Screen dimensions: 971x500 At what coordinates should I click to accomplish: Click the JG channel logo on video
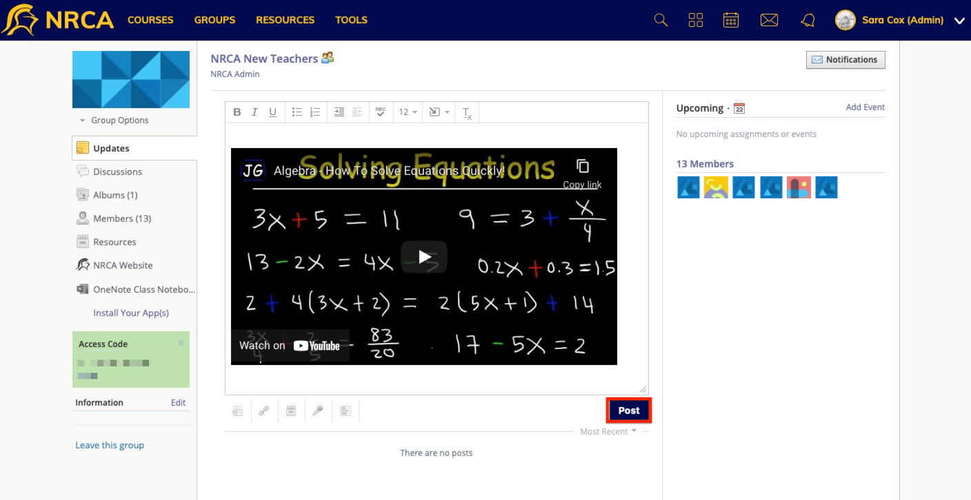tap(252, 170)
